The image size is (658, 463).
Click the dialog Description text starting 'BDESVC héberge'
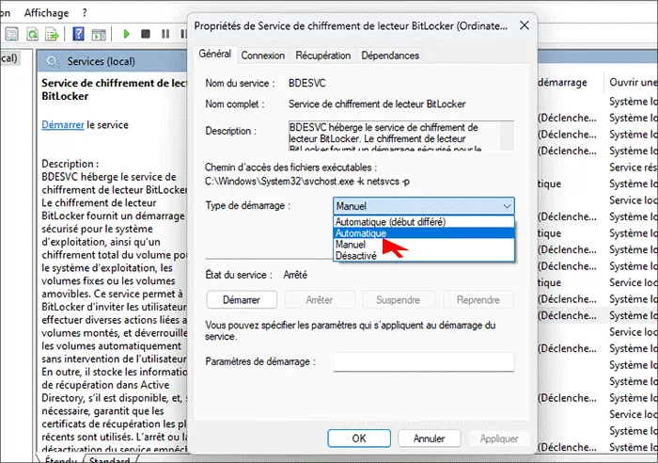(x=394, y=136)
